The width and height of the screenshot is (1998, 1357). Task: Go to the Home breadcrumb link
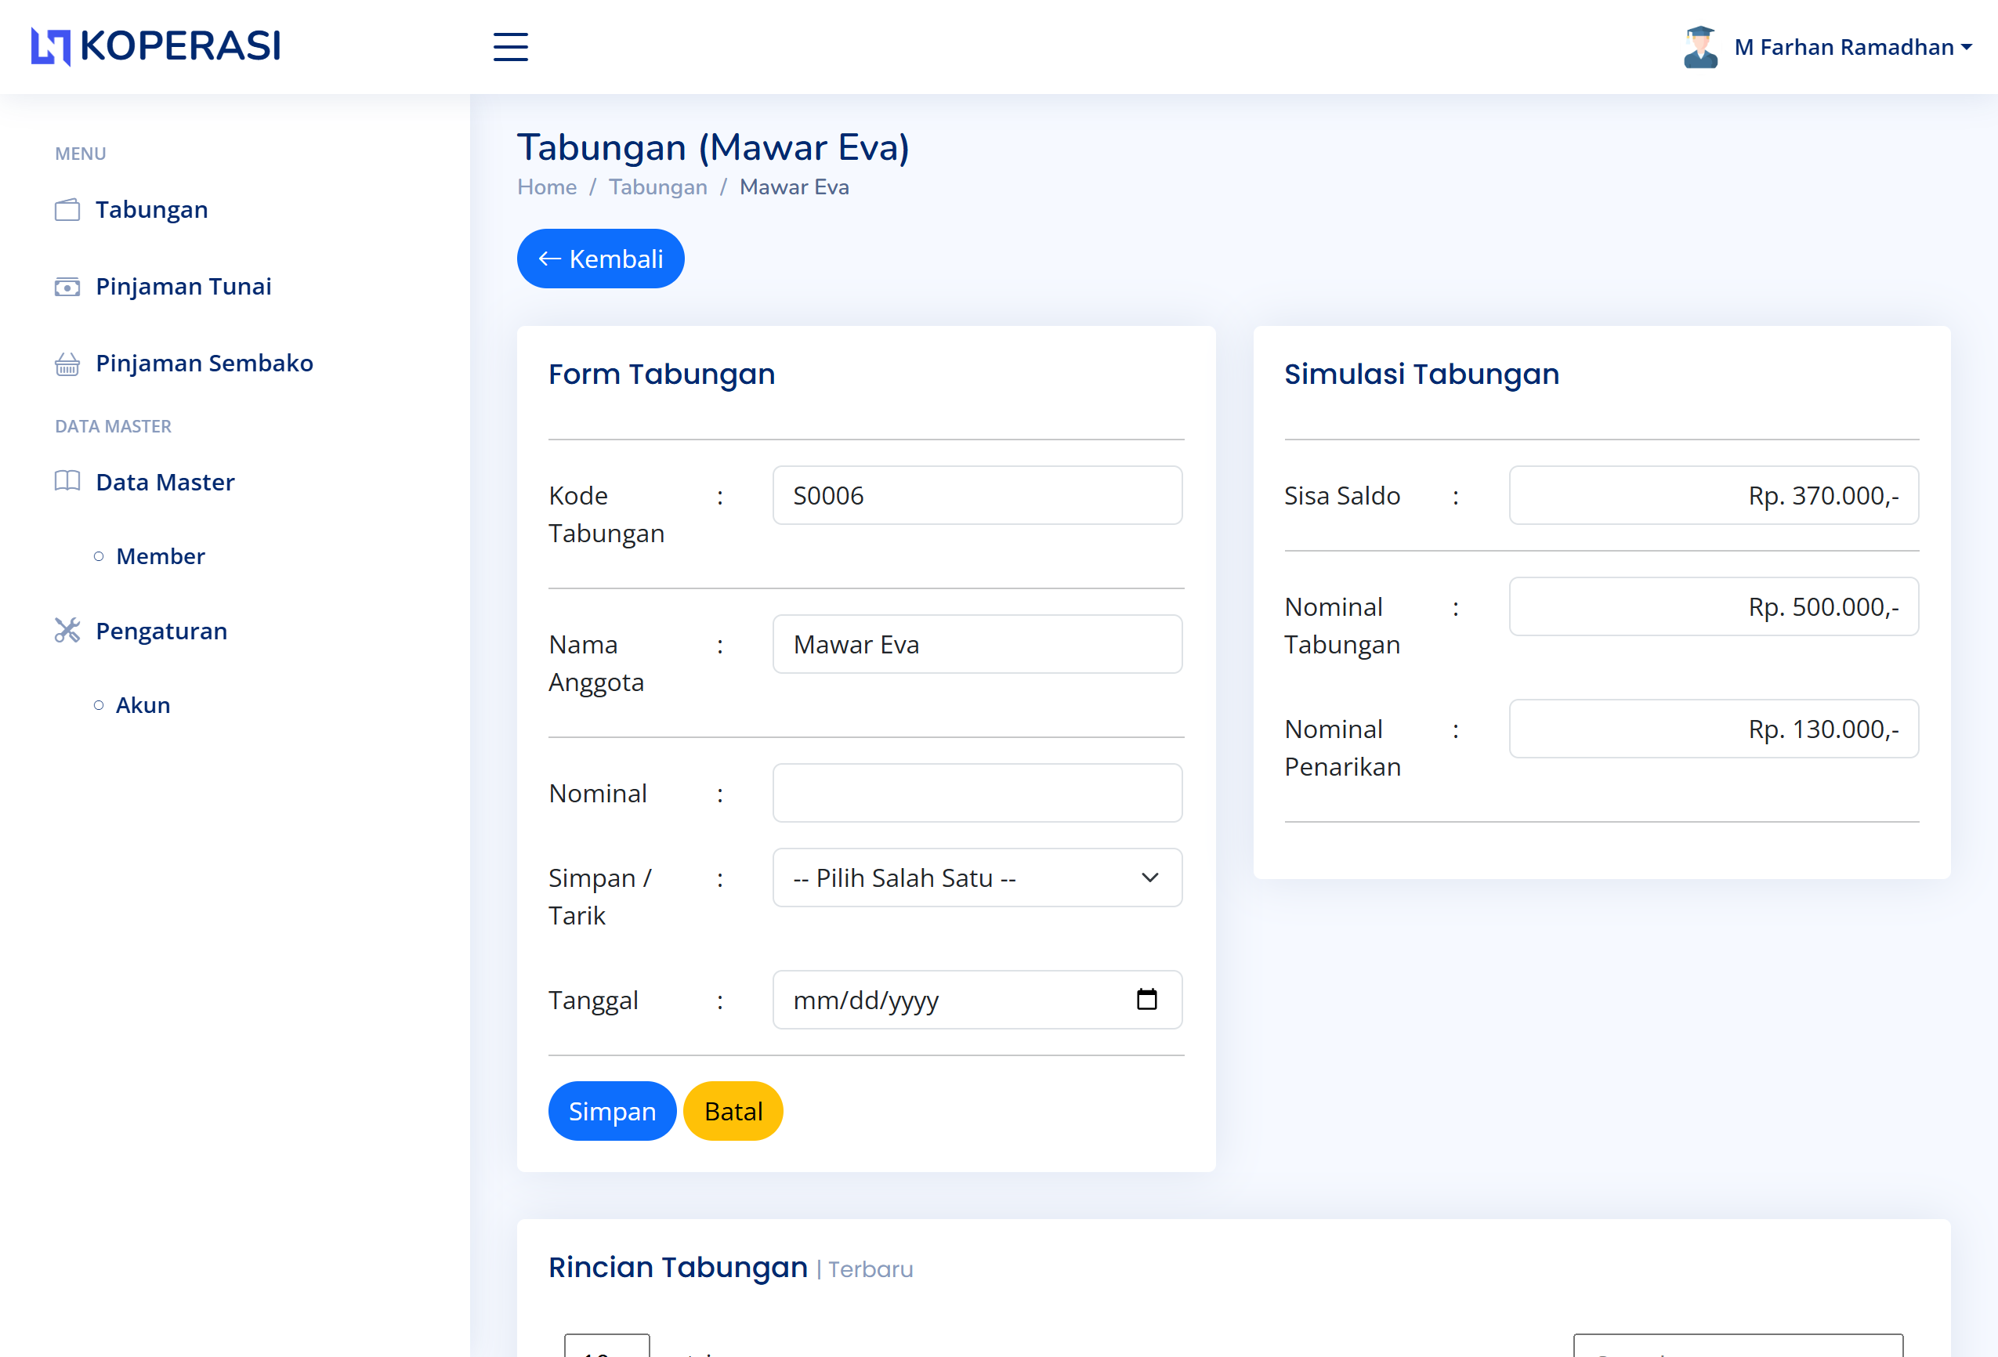[x=547, y=187]
